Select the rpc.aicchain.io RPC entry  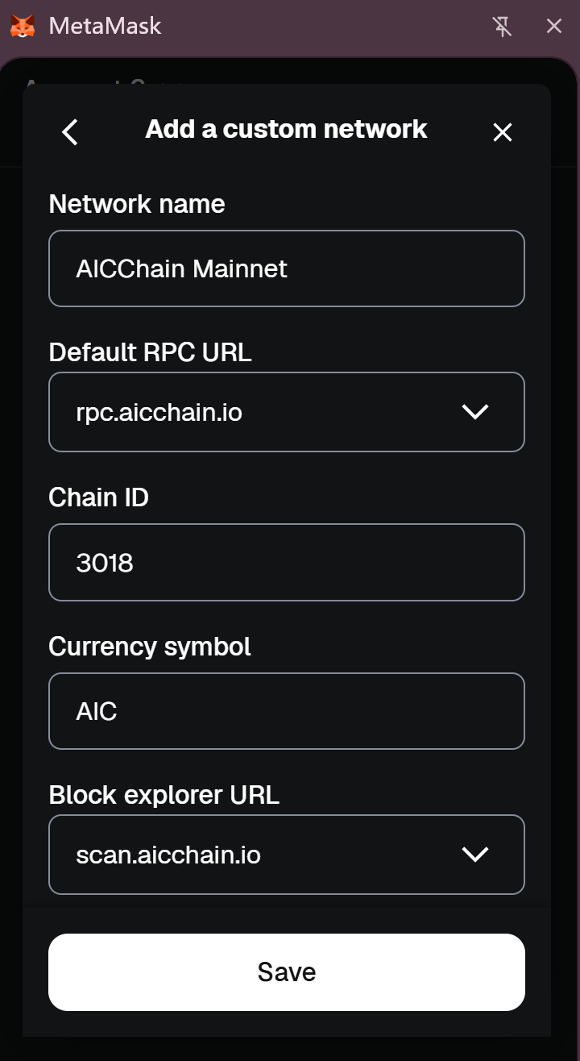pyautogui.click(x=159, y=413)
